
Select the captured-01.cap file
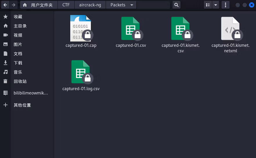coord(81,31)
